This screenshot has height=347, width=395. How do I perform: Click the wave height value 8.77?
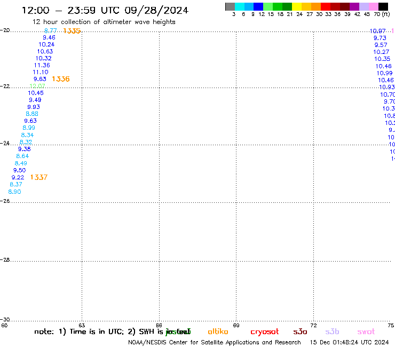click(x=50, y=31)
